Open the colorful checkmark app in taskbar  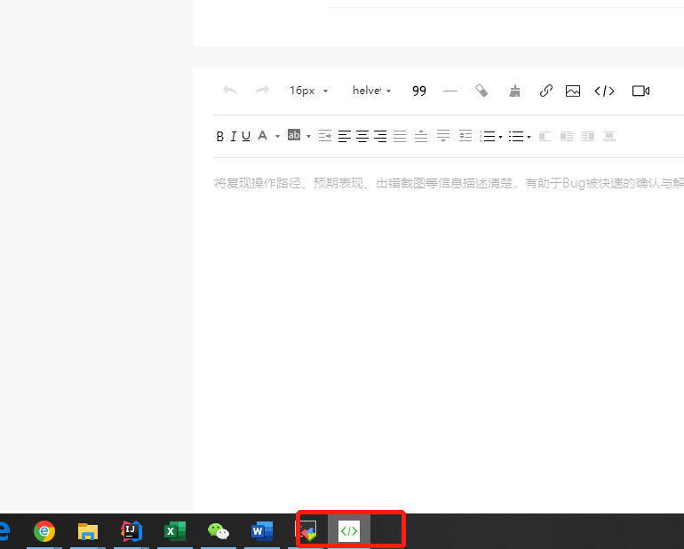click(308, 531)
